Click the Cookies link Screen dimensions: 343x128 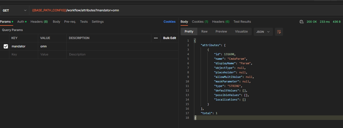(169, 22)
